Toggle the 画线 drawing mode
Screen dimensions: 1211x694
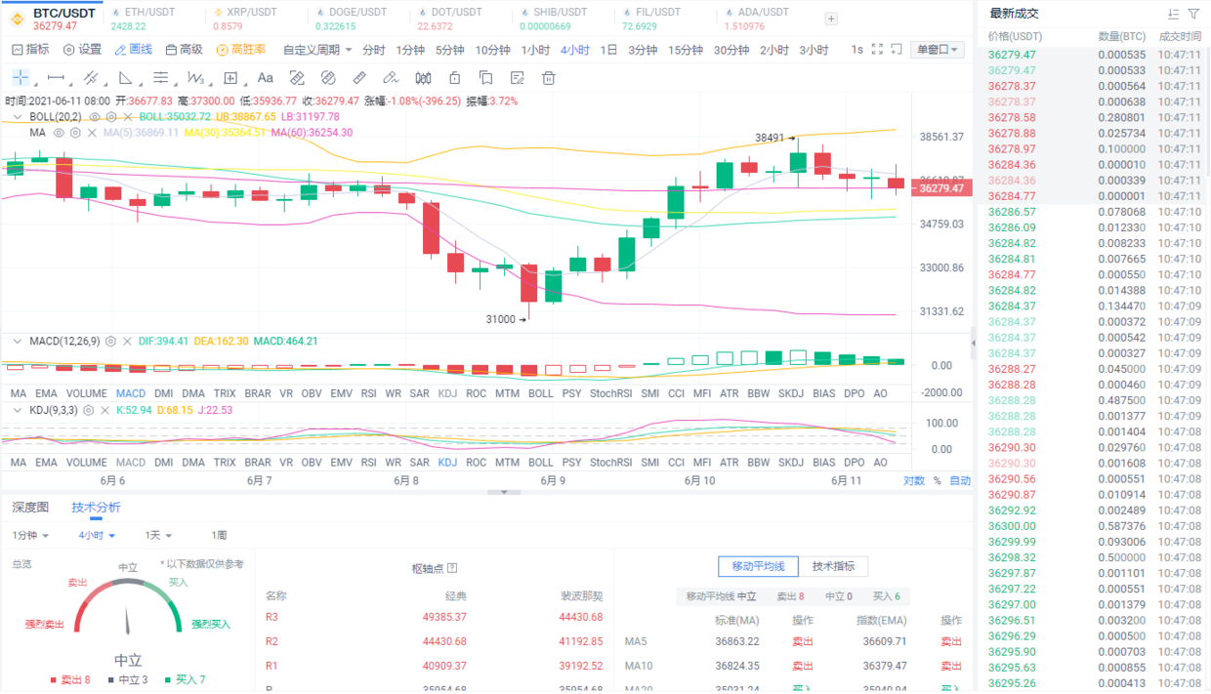[133, 50]
